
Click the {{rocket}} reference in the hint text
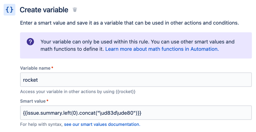125,92
